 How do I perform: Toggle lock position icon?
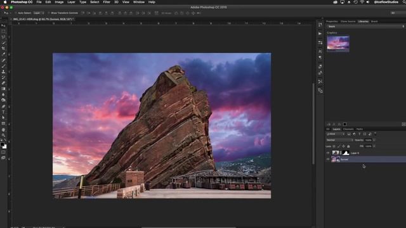click(x=344, y=146)
